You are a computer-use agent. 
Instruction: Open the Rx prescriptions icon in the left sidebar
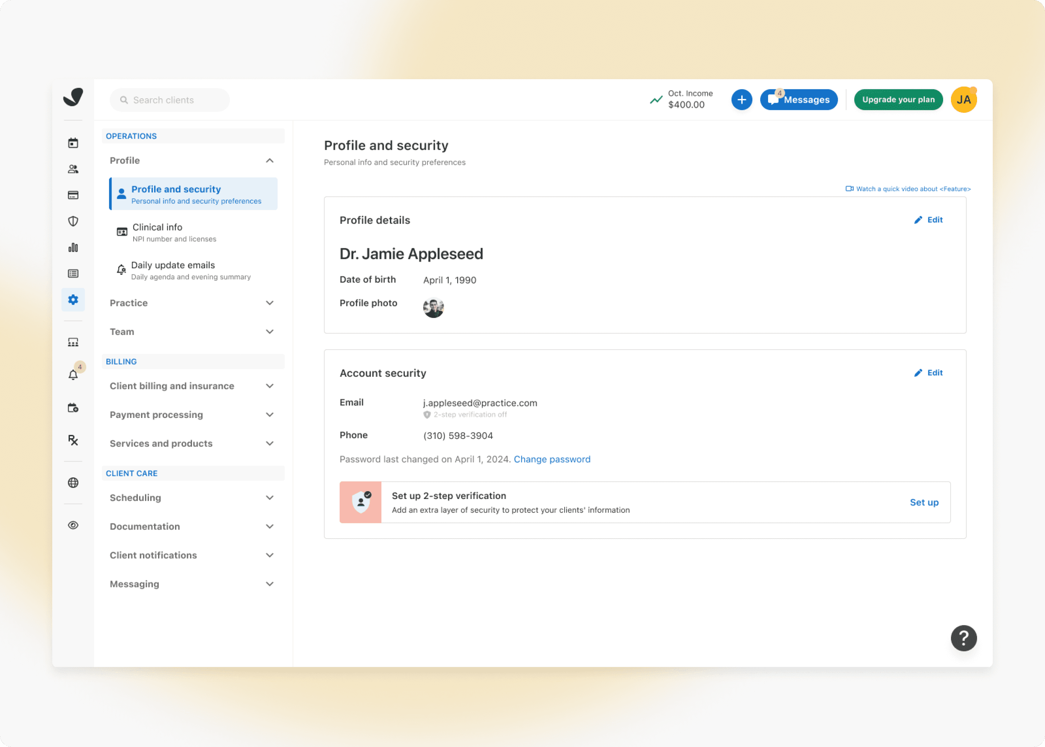[73, 440]
